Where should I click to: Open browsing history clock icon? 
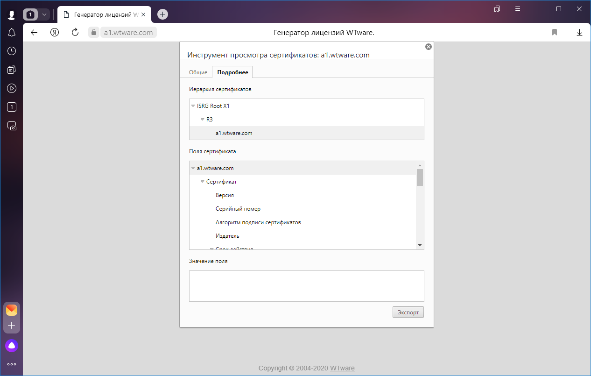pyautogui.click(x=12, y=51)
